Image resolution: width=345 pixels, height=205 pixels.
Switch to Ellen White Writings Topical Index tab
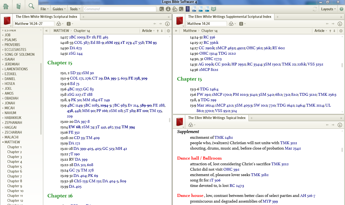(x=217, y=118)
